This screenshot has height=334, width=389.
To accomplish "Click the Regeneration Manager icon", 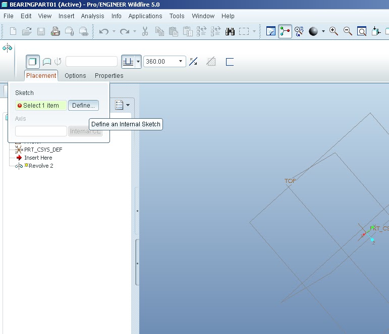I will click(215, 31).
